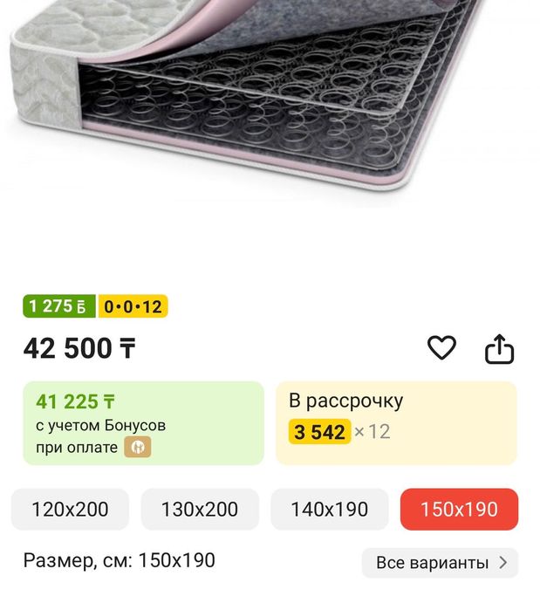The height and width of the screenshot is (610, 540).
Task: Tap the 'с учетом Бонусов' text
Action: [x=100, y=426]
